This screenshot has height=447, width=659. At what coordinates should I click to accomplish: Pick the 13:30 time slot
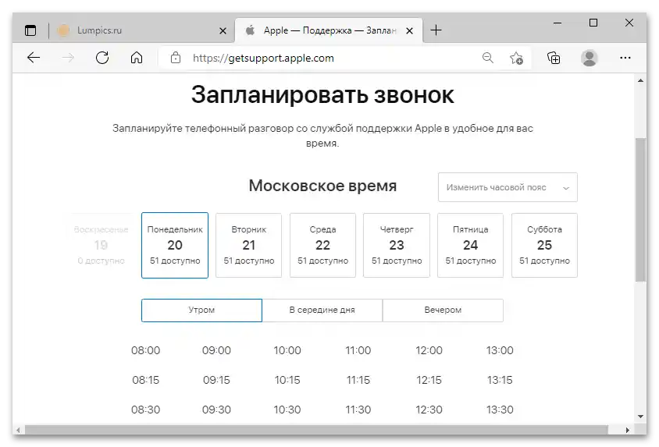(x=500, y=410)
